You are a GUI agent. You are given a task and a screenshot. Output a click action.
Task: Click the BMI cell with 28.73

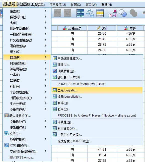point(102,45)
